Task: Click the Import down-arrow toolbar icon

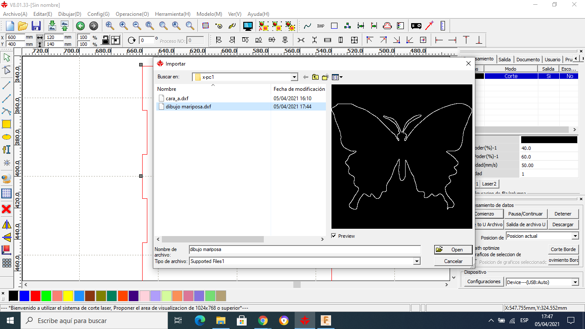Action: [52, 26]
